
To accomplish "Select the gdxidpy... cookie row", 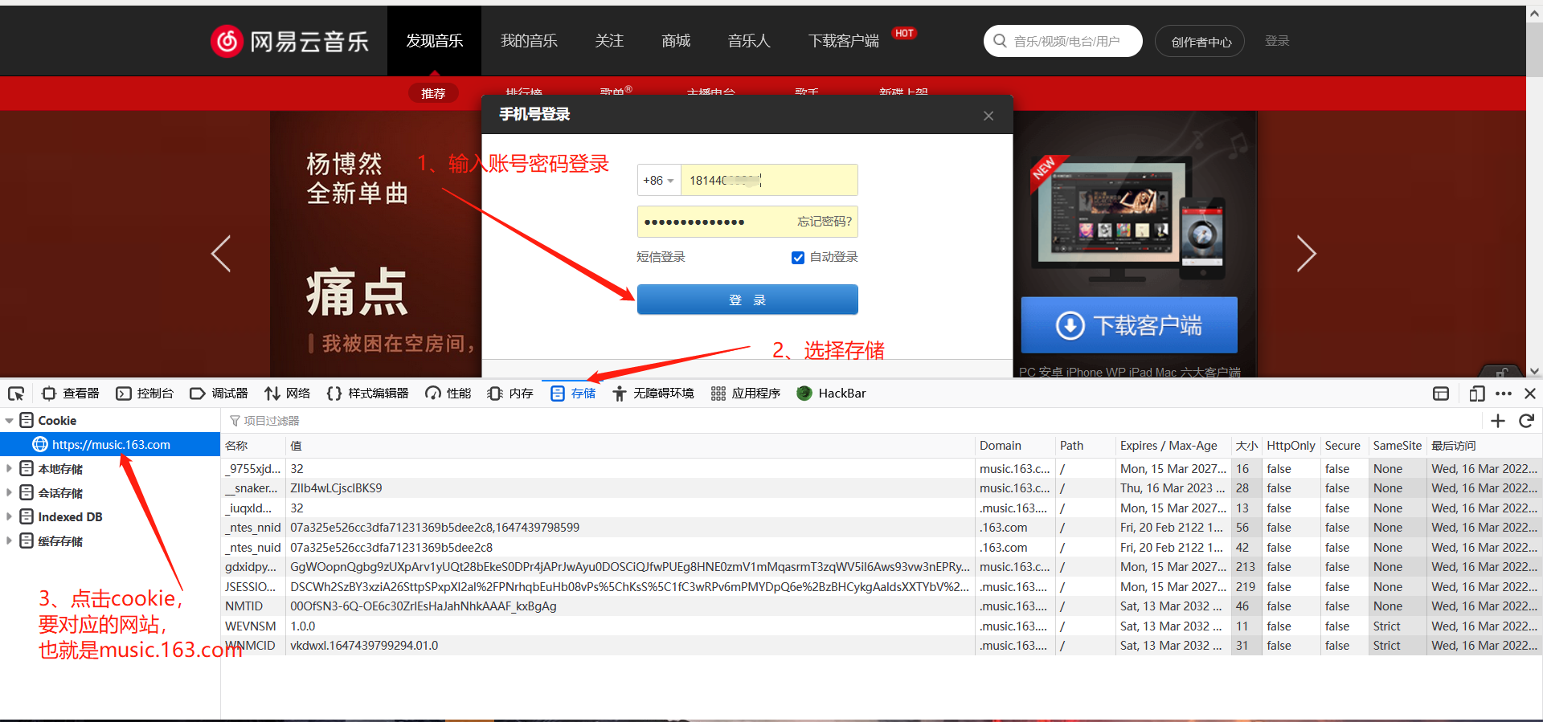I will (882, 567).
